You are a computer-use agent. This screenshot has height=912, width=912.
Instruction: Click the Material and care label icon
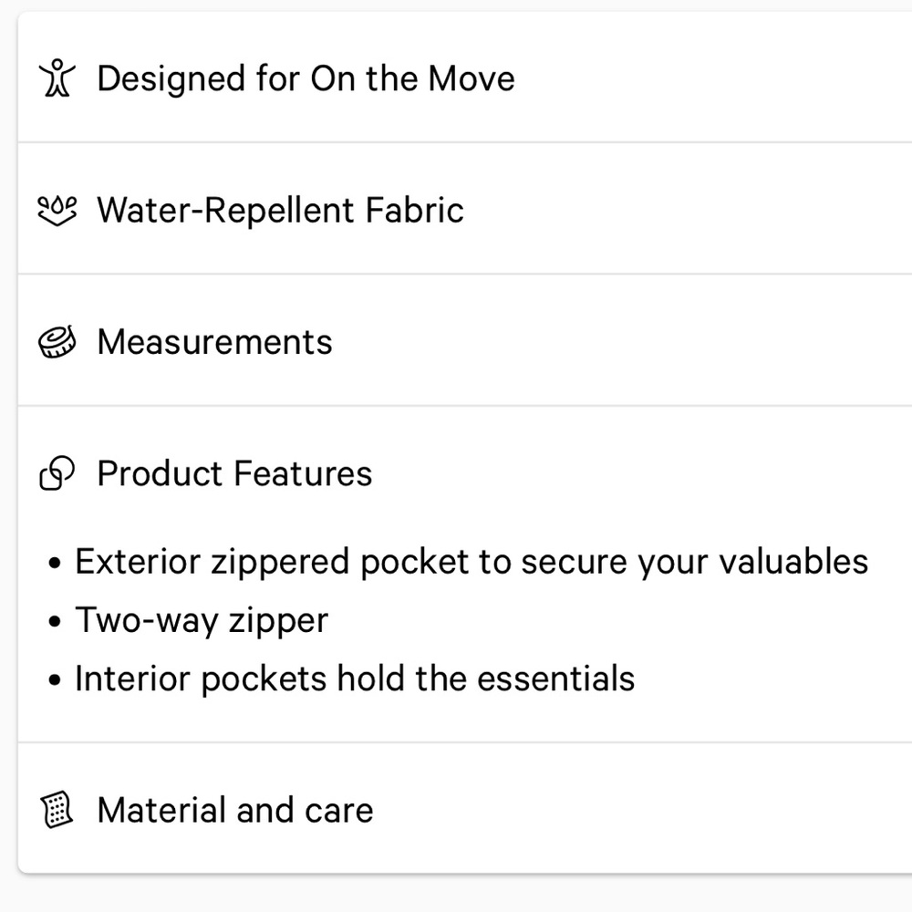57,810
